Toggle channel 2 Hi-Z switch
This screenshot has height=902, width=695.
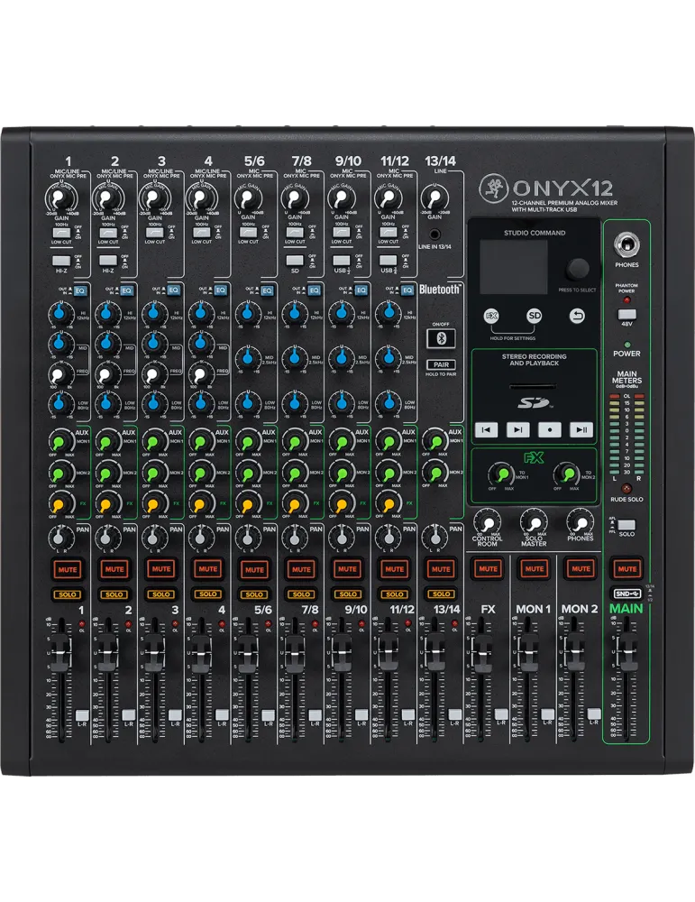coord(108,261)
